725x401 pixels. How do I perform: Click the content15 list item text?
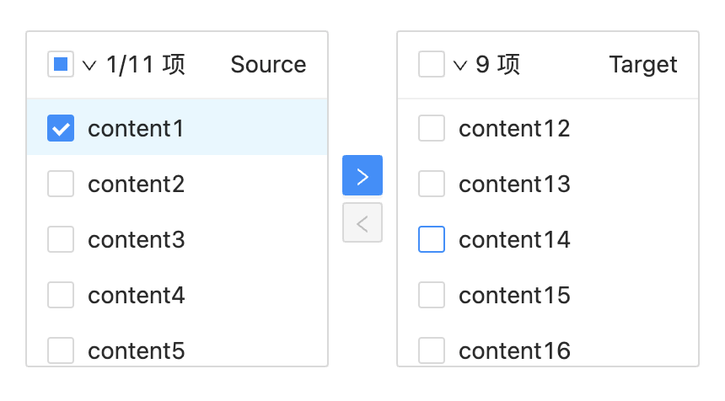coord(514,295)
